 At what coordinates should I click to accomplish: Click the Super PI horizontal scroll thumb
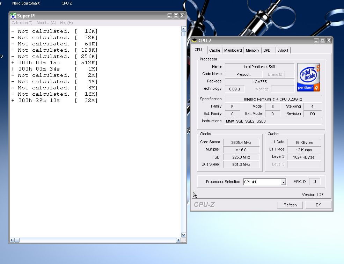pyautogui.click(x=17, y=240)
